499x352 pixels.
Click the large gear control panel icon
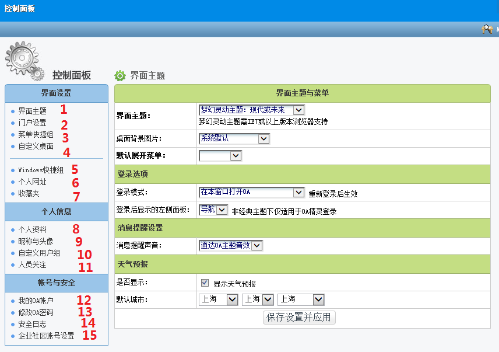click(x=23, y=59)
